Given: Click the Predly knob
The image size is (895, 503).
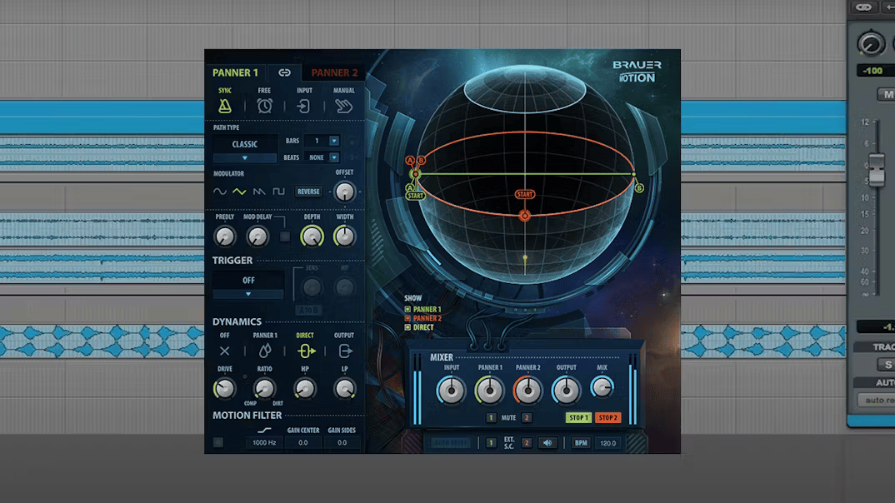Looking at the screenshot, I should pyautogui.click(x=225, y=237).
